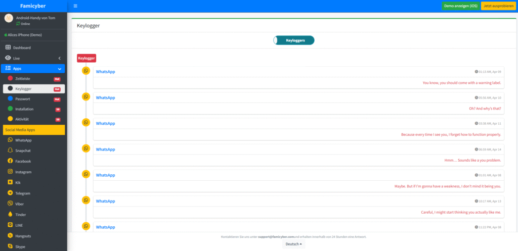Toggle the hamburger sidebar menu

pos(75,6)
